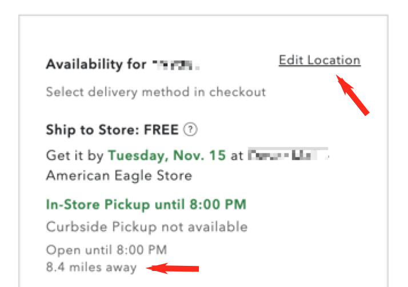
Task: Open the Ship to Store help icon
Action: 190,129
